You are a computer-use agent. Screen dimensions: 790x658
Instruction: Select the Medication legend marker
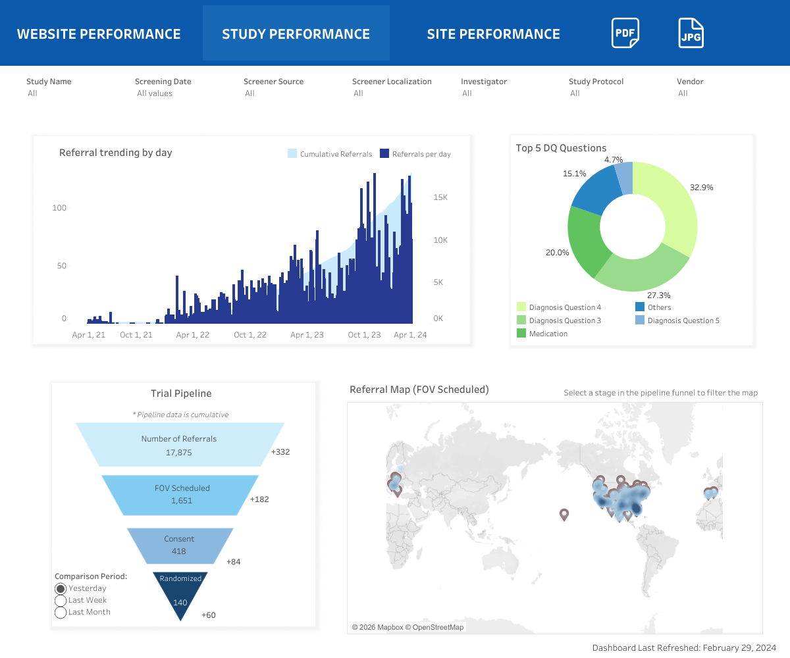coord(521,334)
